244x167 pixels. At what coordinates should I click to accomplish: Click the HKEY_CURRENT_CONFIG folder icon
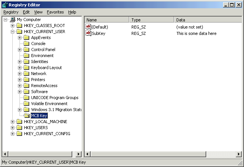(x=19, y=134)
